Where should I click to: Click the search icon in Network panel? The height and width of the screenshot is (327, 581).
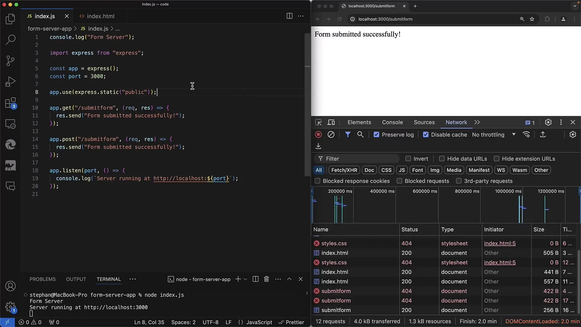tap(360, 134)
